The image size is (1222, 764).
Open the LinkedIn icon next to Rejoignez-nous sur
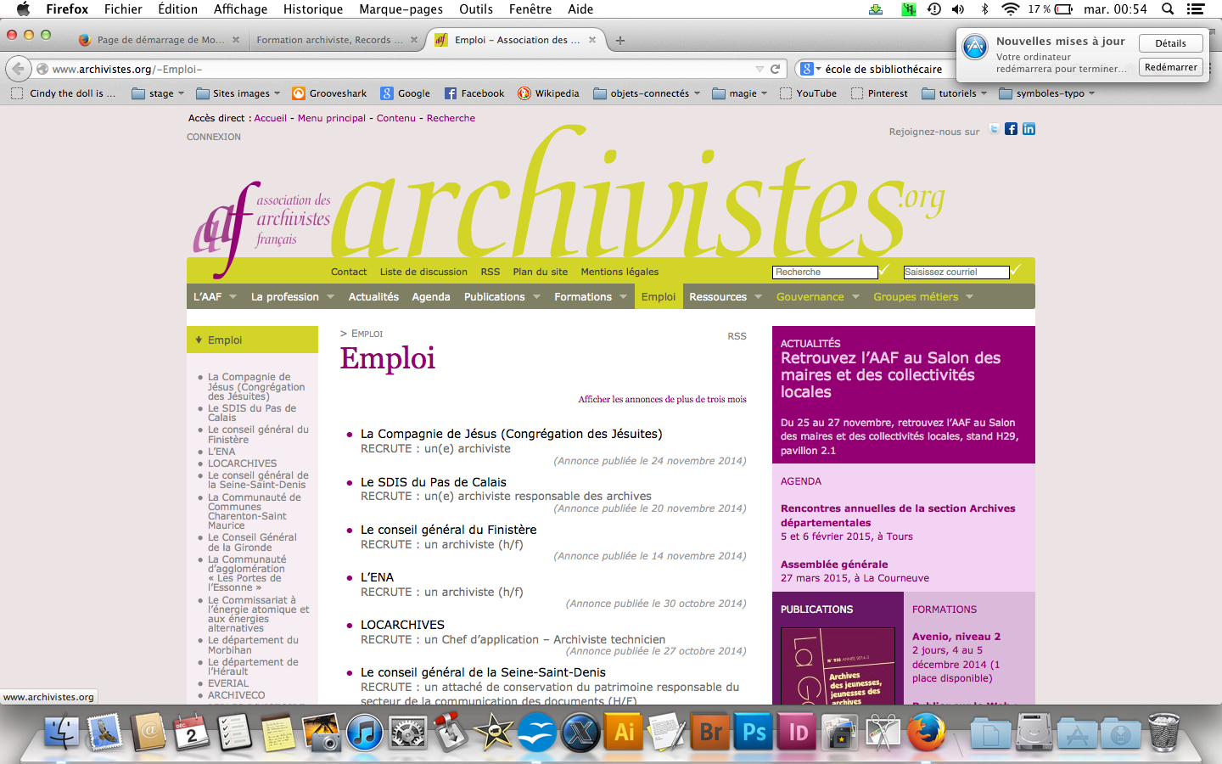(1029, 129)
